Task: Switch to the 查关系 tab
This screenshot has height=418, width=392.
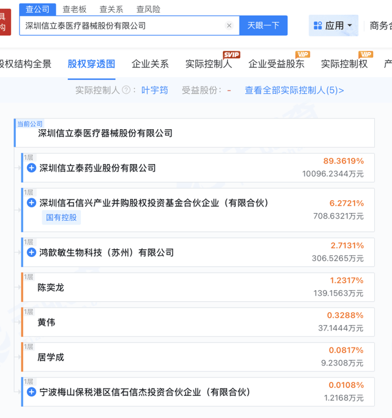Action: 111,9
